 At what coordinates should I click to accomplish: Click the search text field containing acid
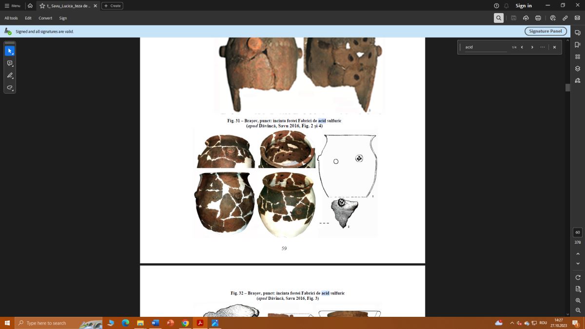[x=485, y=47]
